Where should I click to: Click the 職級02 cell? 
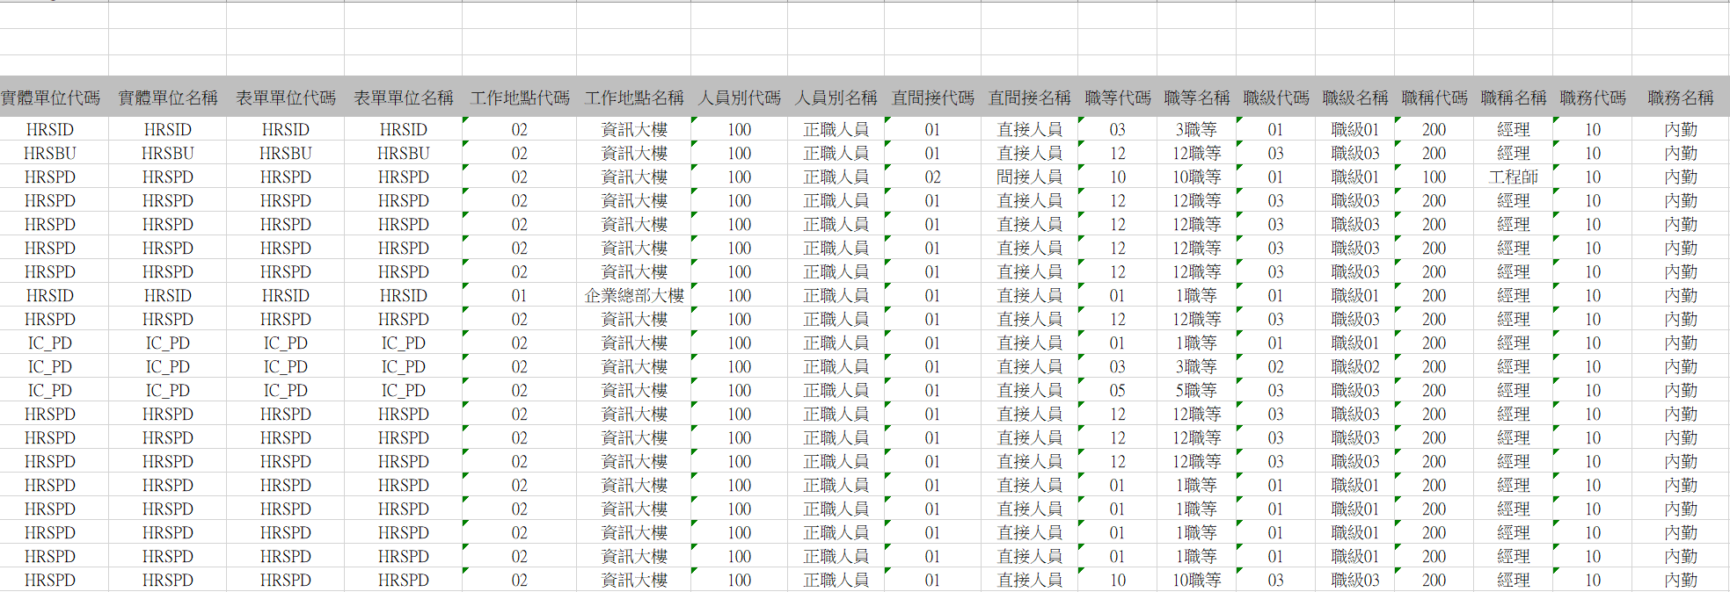tap(1354, 367)
